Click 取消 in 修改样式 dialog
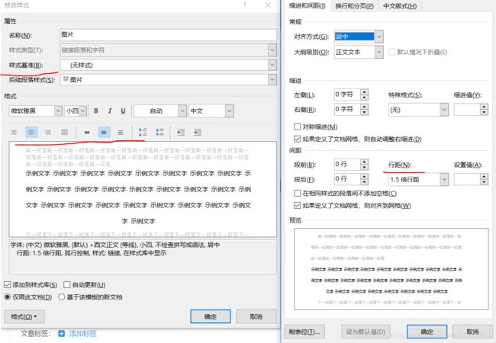The width and height of the screenshot is (496, 343). [x=256, y=316]
